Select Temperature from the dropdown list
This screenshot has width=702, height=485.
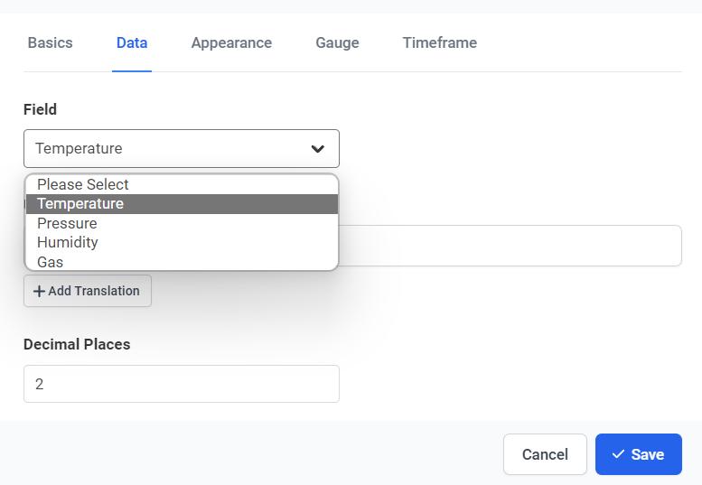pyautogui.click(x=80, y=204)
